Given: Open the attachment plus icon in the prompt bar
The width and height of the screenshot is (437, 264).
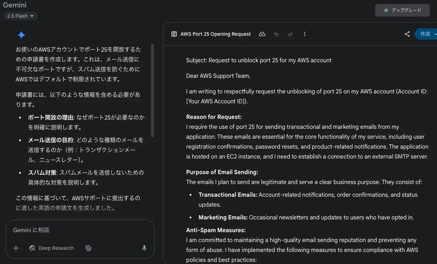Looking at the screenshot, I should point(16,248).
